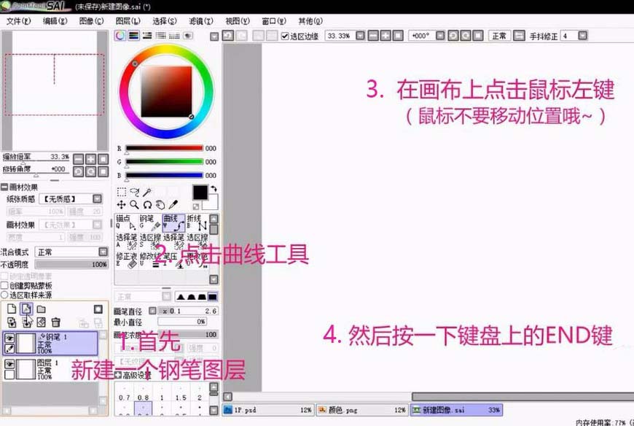
Task: Toggle visibility of 图层1 layer
Action: click(9, 363)
